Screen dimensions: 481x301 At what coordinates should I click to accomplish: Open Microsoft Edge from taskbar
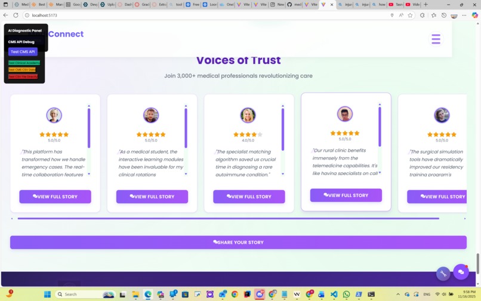tap(148, 294)
